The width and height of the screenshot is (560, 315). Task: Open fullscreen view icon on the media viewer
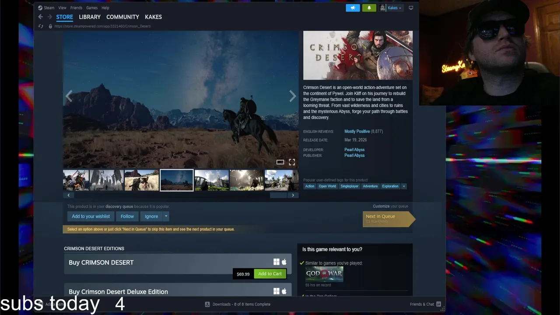[292, 162]
